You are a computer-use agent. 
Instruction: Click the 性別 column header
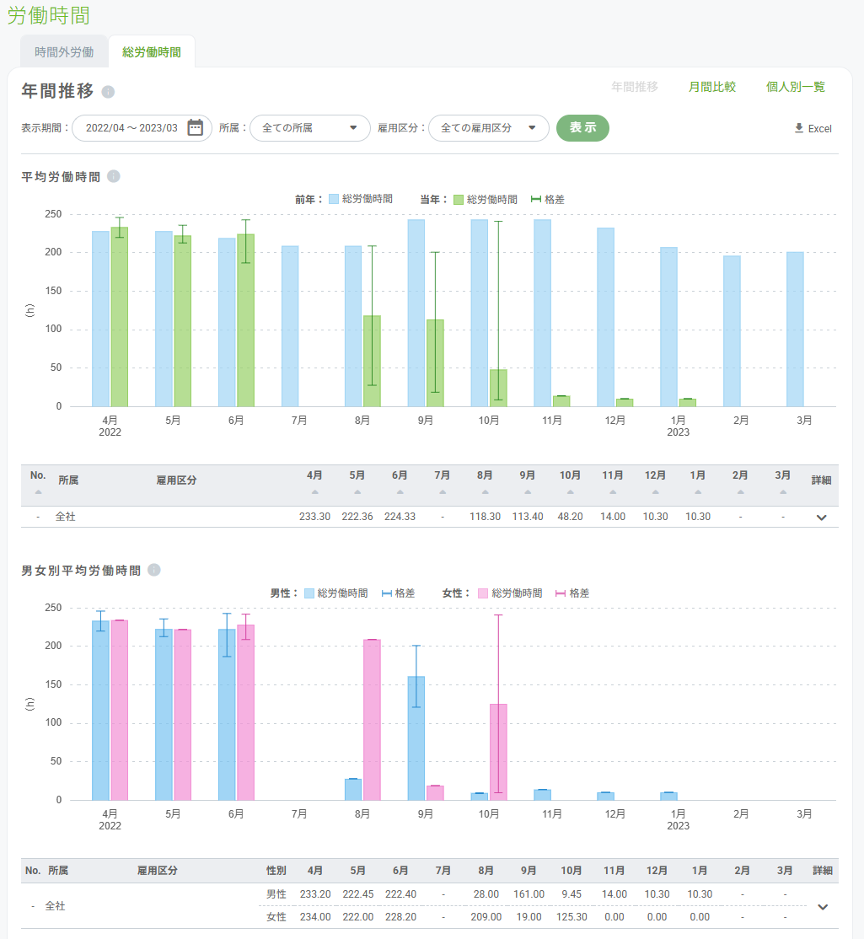pyautogui.click(x=276, y=871)
